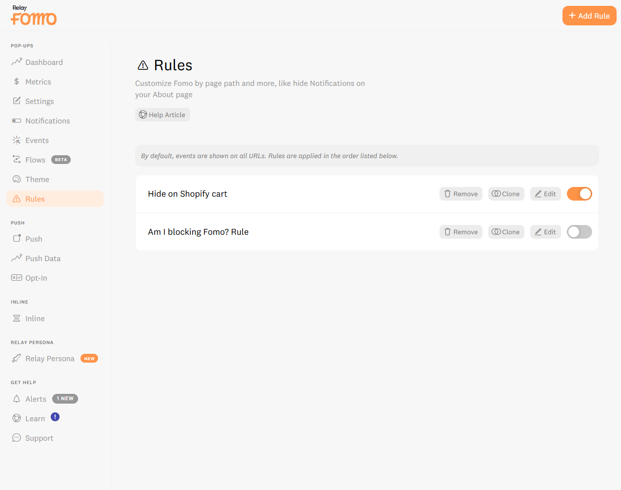Click the Relay Persona rocket icon
The width and height of the screenshot is (621, 490).
17,358
